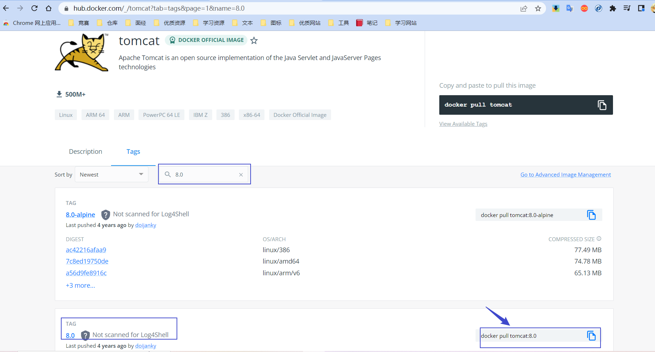Screen dimensions: 655x352
Task: Open the Google Translate extension
Action: tap(570, 8)
